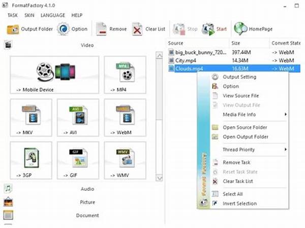The width and height of the screenshot is (305, 228).
Task: Select Option in the context menu
Action: (249, 86)
